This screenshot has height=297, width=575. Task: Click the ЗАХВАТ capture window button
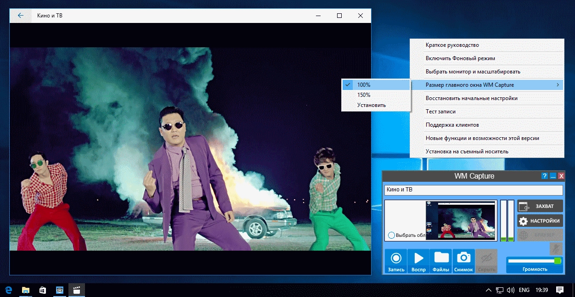point(540,206)
